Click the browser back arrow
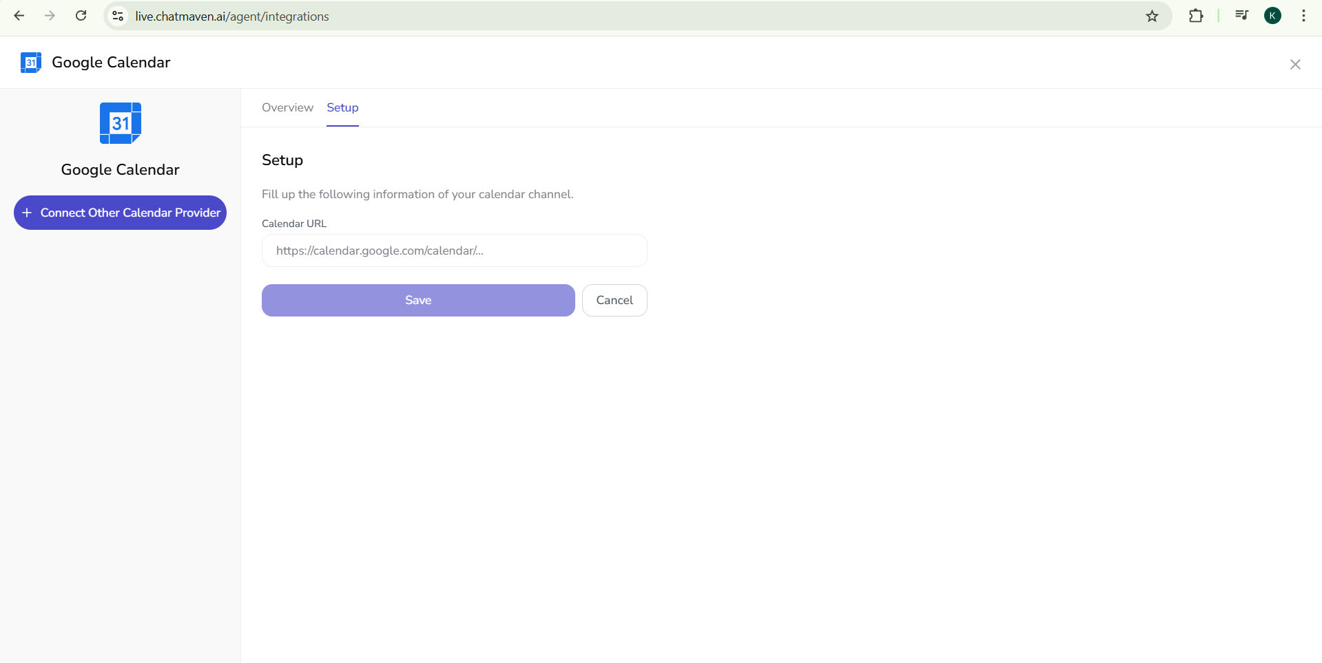Image resolution: width=1322 pixels, height=664 pixels. click(19, 16)
